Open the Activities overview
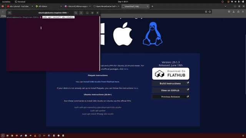This screenshot has height=138, width=246. coord(6,2)
